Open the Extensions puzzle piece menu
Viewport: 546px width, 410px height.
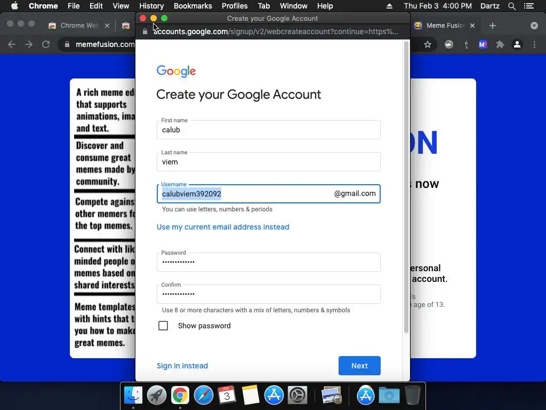500,44
